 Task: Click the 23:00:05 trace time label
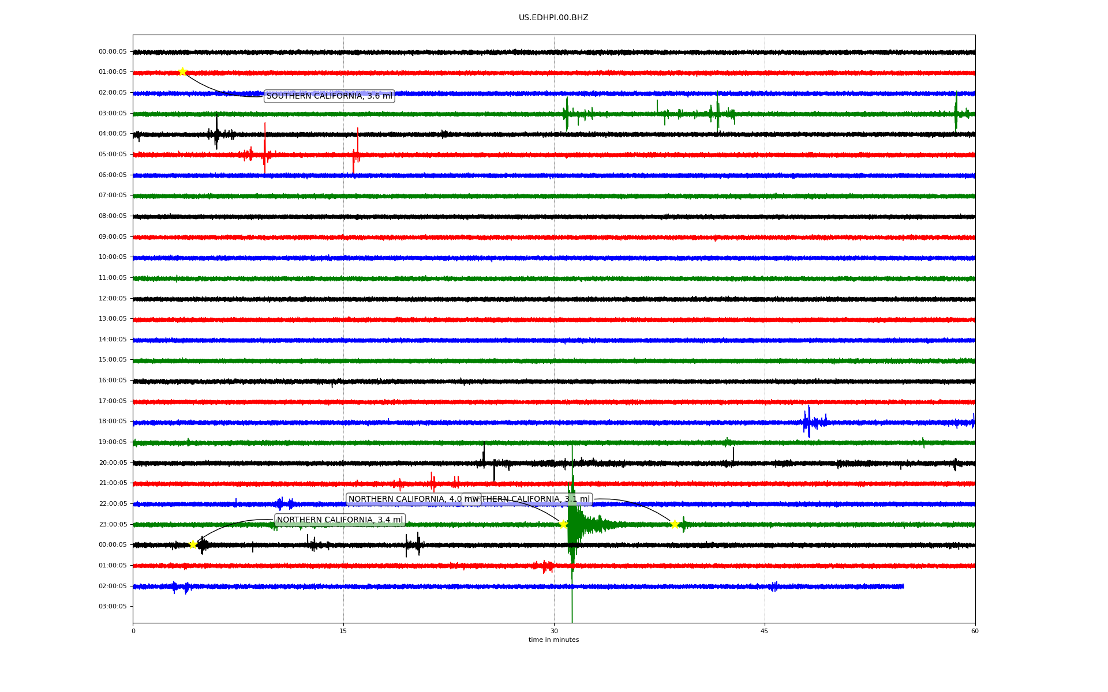tap(113, 524)
